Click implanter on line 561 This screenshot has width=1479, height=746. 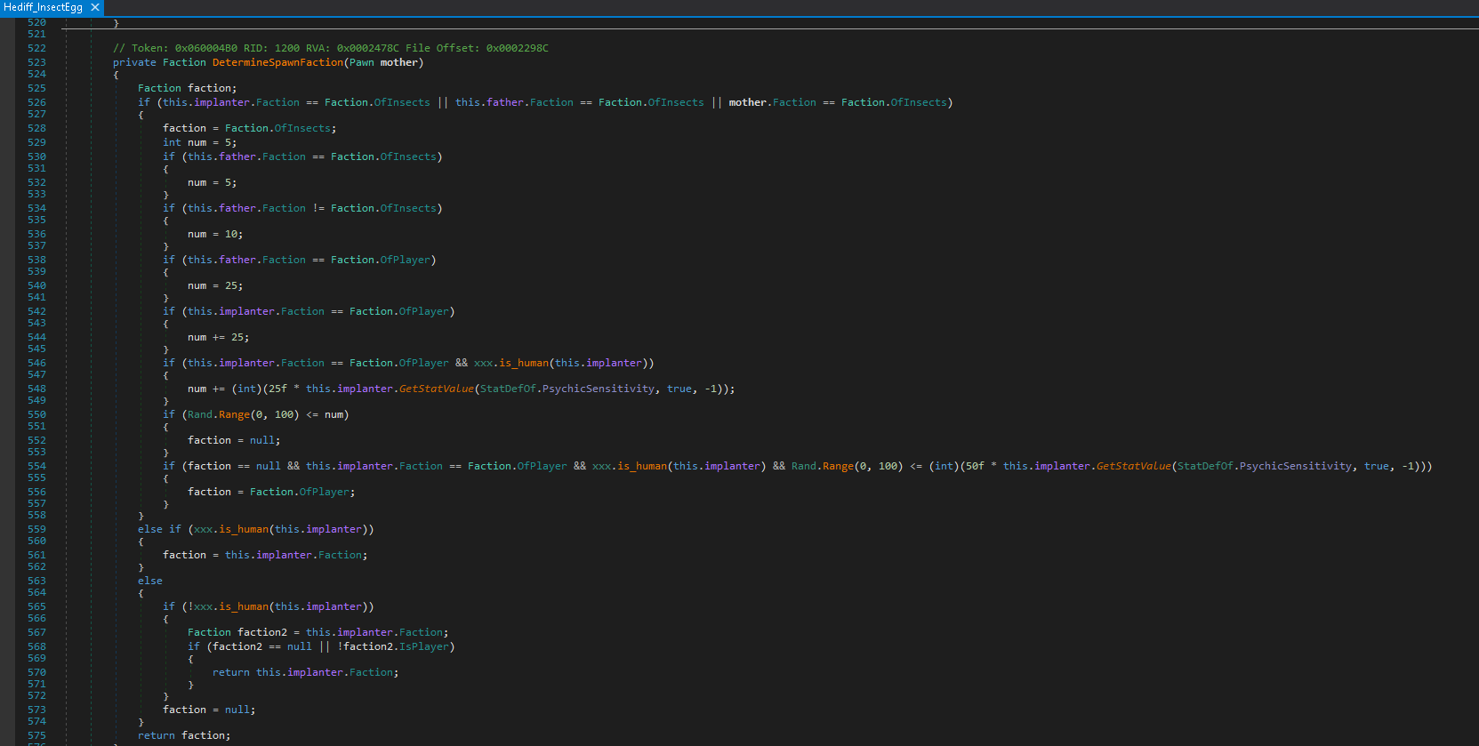pos(284,555)
